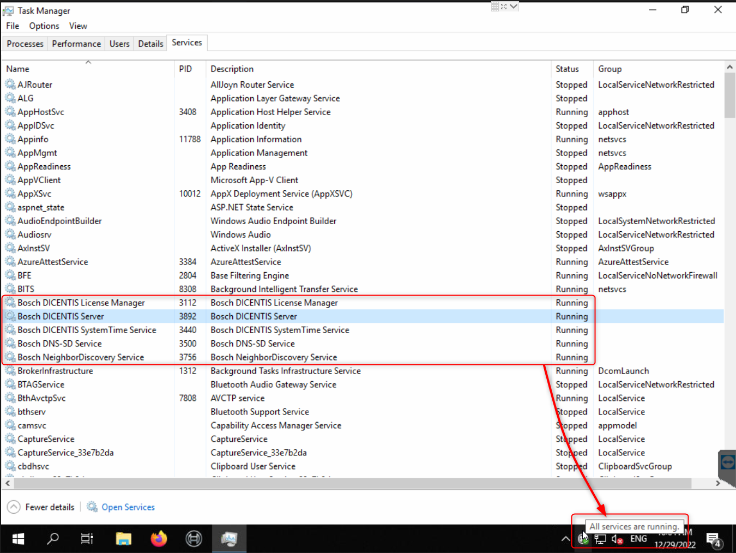Click the Firefox icon in taskbar
Viewport: 736px width, 553px height.
[159, 539]
